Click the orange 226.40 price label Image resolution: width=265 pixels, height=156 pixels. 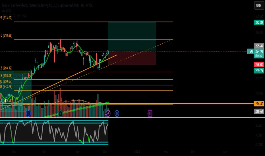pyautogui.click(x=259, y=104)
